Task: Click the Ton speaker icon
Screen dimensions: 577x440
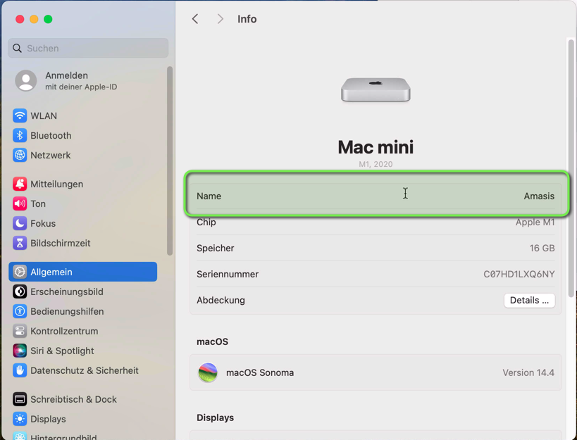Action: [x=20, y=203]
